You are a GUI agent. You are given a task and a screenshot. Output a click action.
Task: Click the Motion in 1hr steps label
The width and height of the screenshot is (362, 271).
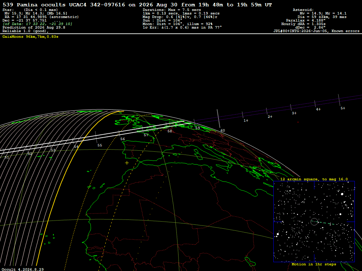[x=314, y=264]
